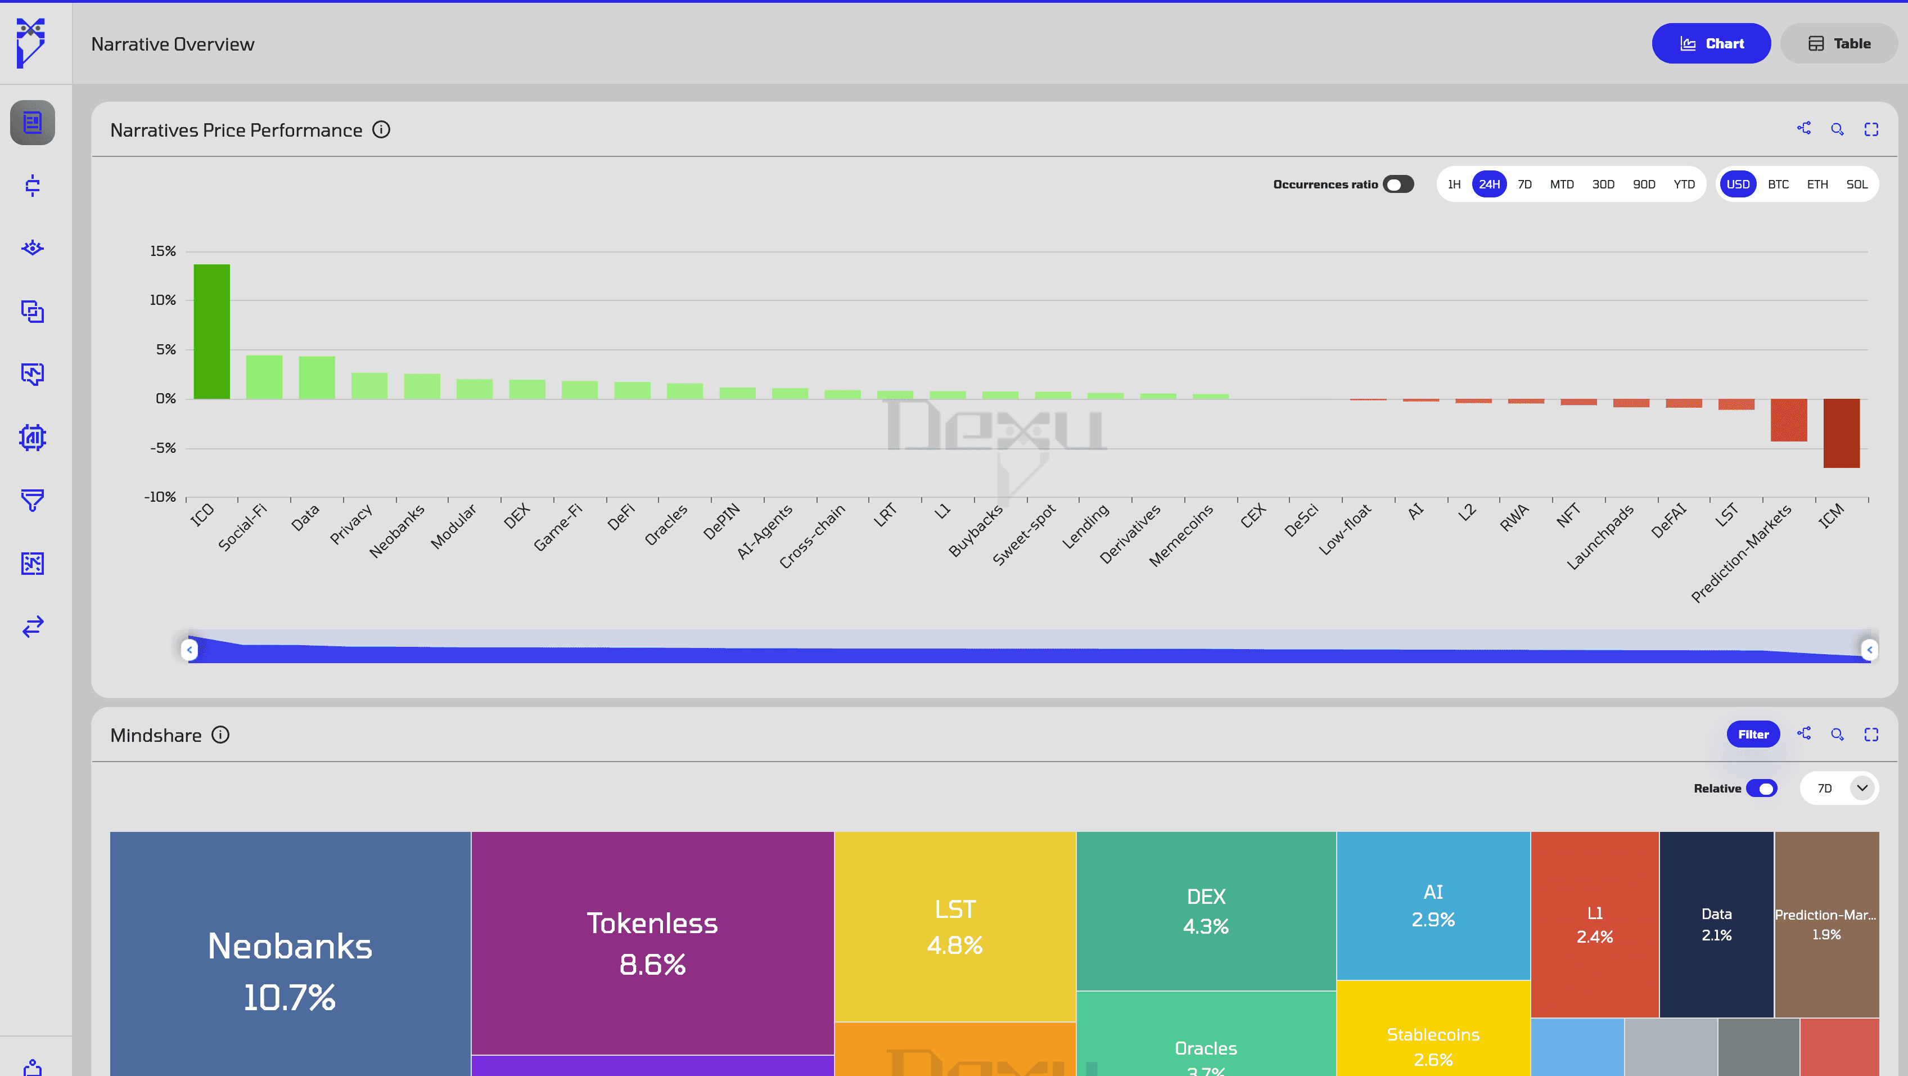The height and width of the screenshot is (1076, 1908).
Task: Set denomination to SOL
Action: pyautogui.click(x=1856, y=184)
